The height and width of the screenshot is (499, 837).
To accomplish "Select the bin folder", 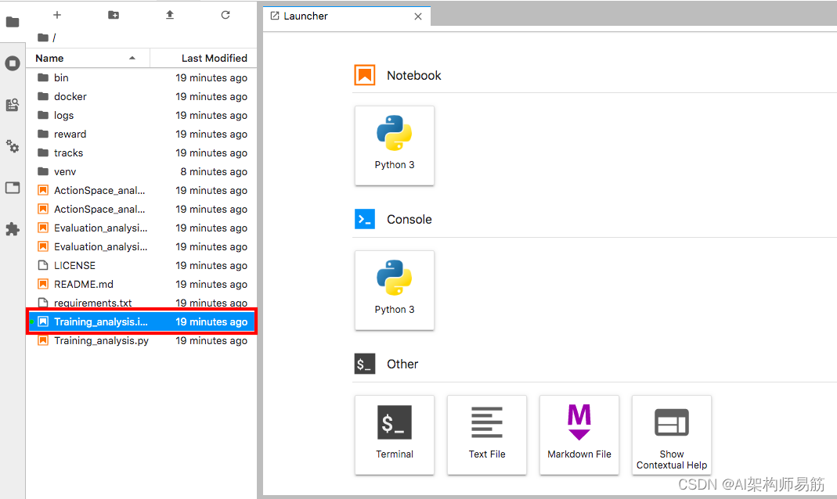I will pyautogui.click(x=142, y=78).
